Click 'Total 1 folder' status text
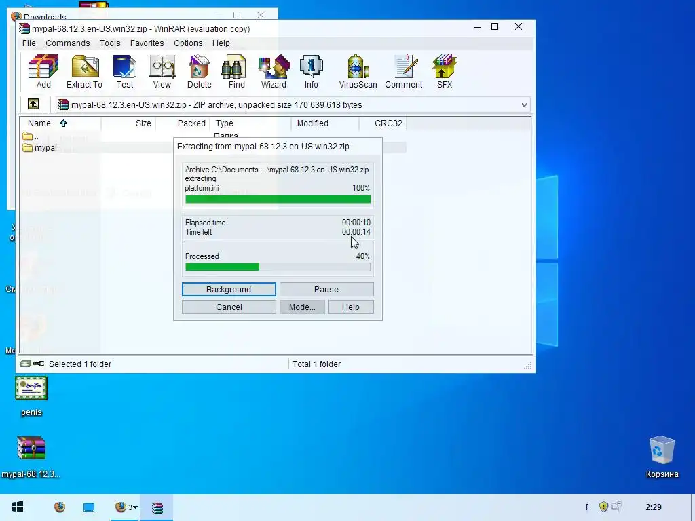 (x=316, y=364)
